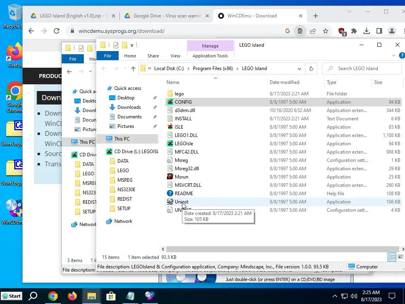405x304 pixels.
Task: Select the Uninst application icon
Action: point(170,201)
